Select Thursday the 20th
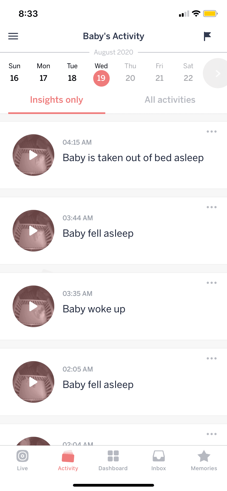This screenshot has height=491, width=227. tap(130, 78)
